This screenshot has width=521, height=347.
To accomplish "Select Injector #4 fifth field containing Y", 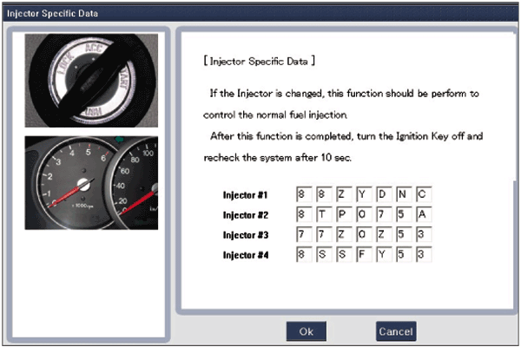I will (384, 254).
